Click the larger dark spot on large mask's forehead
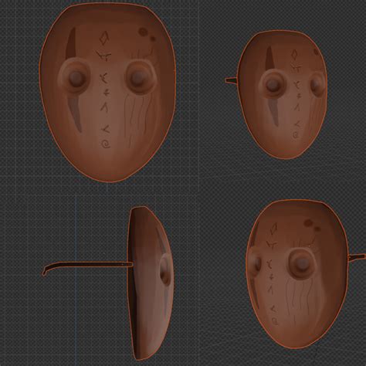366x366 pixels. (x=143, y=32)
